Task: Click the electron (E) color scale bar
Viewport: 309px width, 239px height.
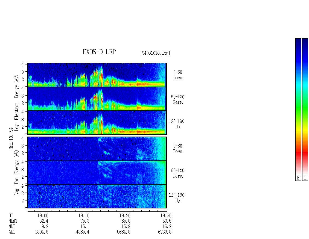Action: click(298, 107)
